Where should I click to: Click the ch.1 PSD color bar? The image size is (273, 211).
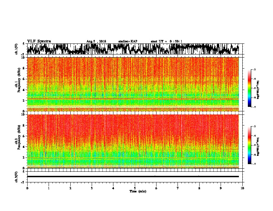(x=249, y=88)
